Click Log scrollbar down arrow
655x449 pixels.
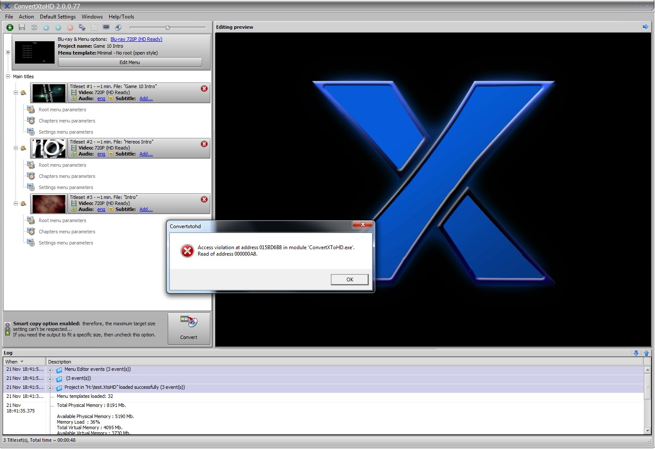(x=648, y=431)
